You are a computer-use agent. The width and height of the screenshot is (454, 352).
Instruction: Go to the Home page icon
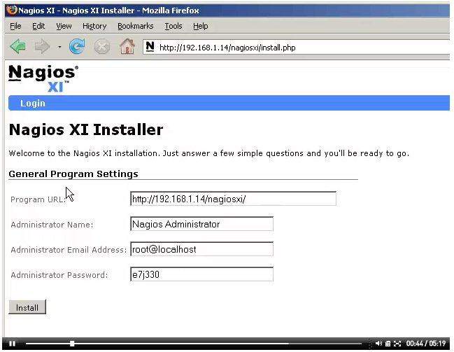[x=127, y=46]
